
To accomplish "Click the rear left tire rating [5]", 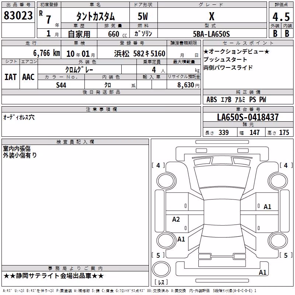I will pos(158,255).
